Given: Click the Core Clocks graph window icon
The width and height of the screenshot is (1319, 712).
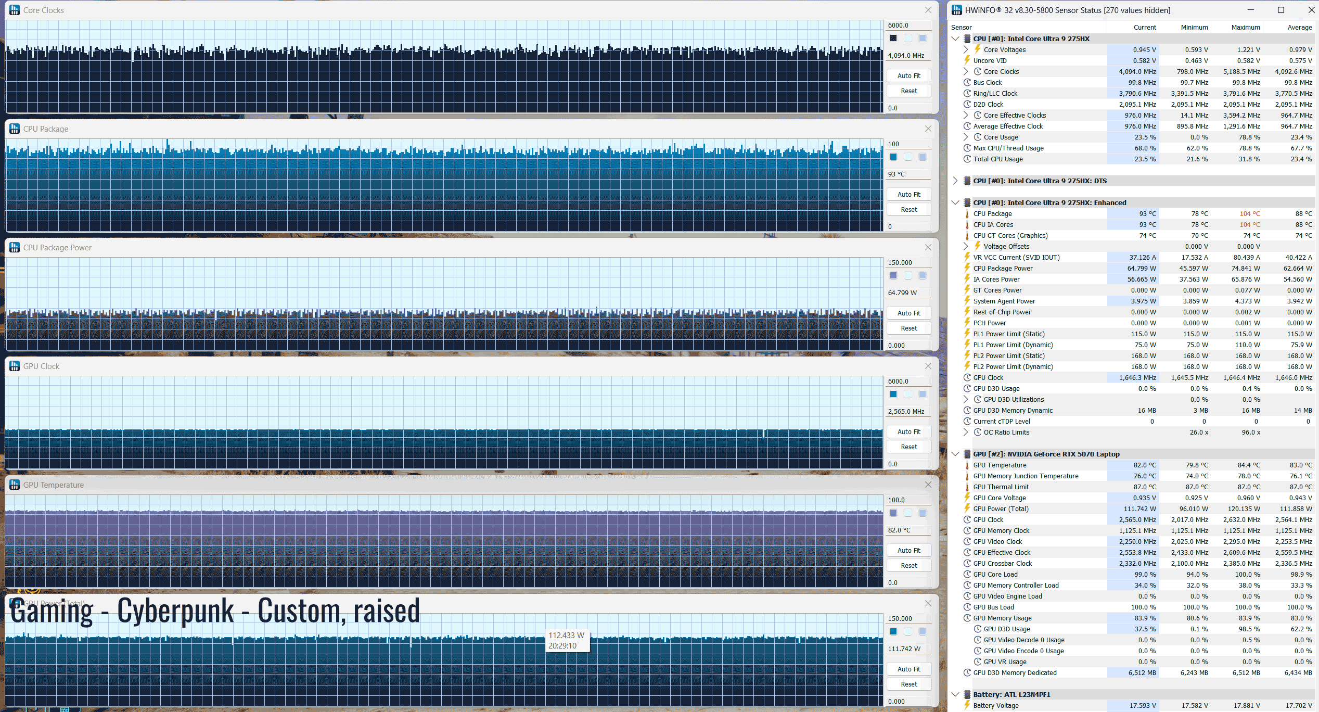Looking at the screenshot, I should (15, 10).
